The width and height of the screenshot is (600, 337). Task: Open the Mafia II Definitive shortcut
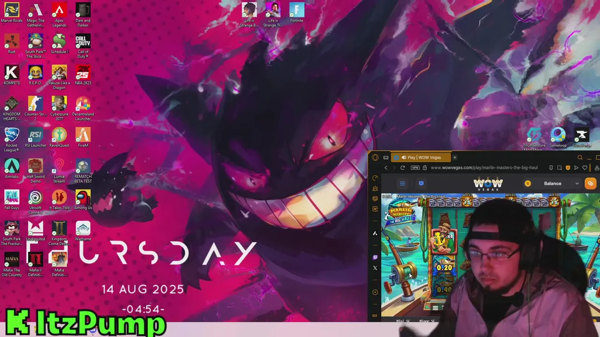click(x=35, y=265)
